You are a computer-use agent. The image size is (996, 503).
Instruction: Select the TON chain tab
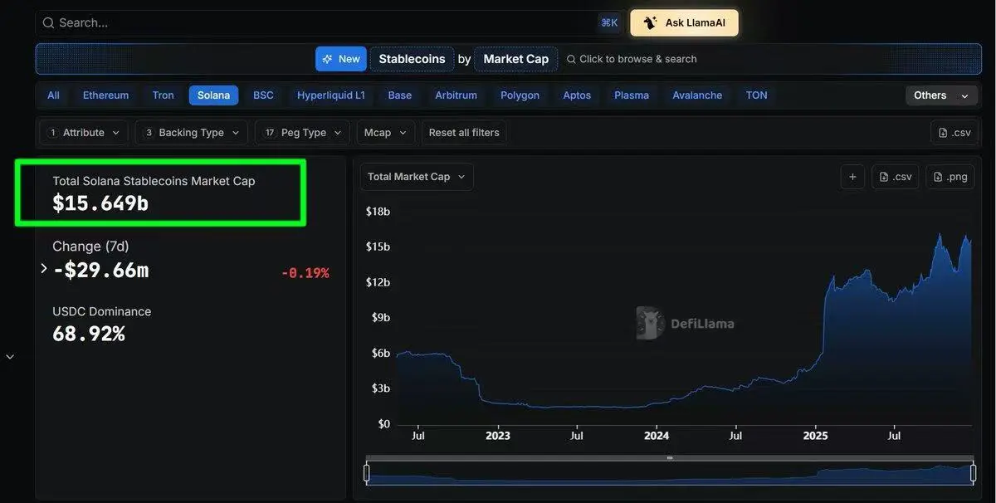(x=756, y=95)
